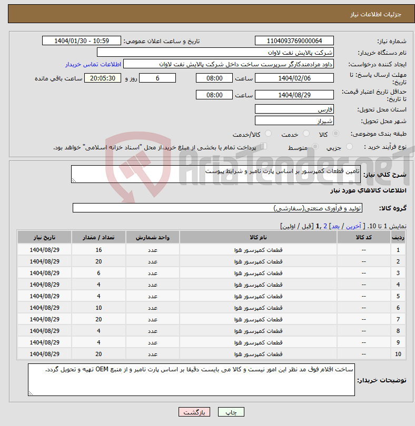Click the response deadline hour field 08:00
This screenshot has width=415, height=426.
214,78
